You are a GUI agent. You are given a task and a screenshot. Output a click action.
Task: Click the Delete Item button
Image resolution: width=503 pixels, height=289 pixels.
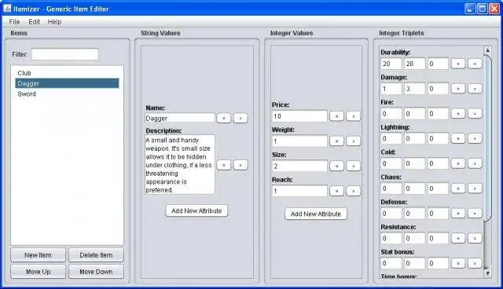click(96, 255)
